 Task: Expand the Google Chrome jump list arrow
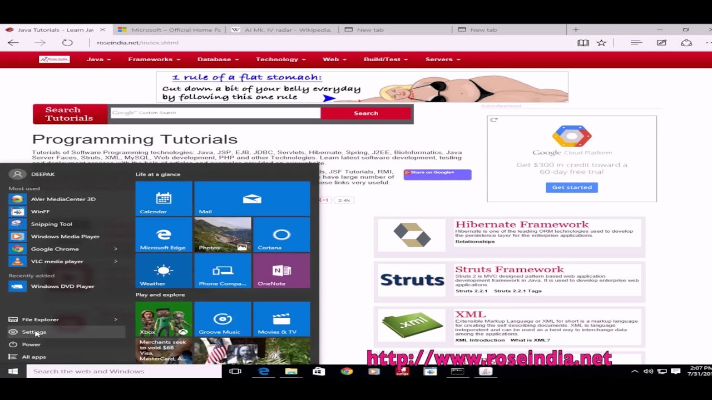[116, 249]
